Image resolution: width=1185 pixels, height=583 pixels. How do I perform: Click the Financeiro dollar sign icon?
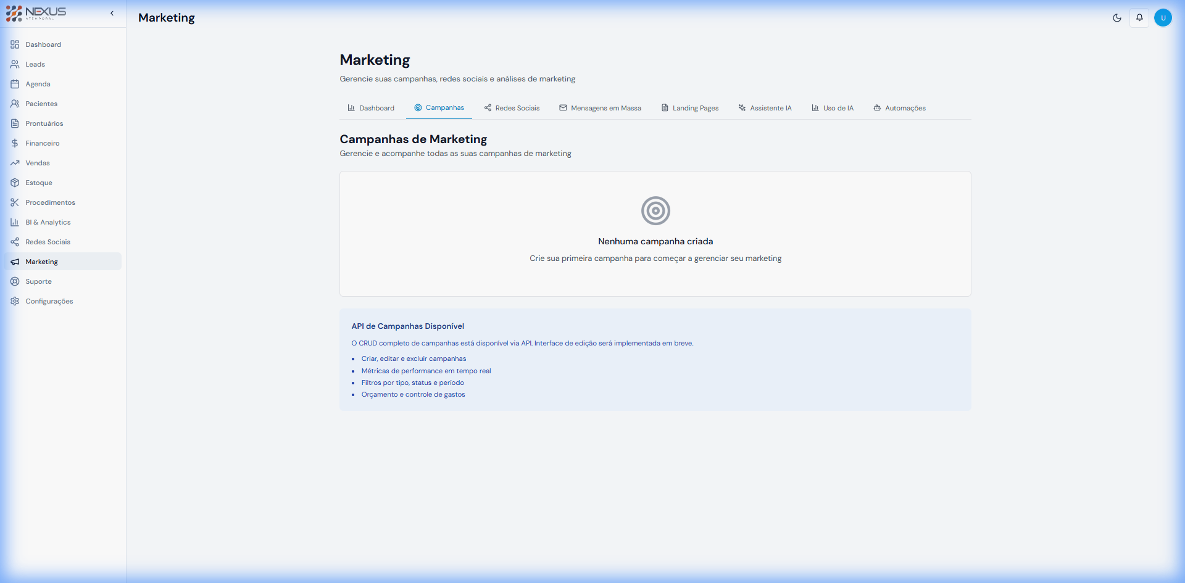15,143
